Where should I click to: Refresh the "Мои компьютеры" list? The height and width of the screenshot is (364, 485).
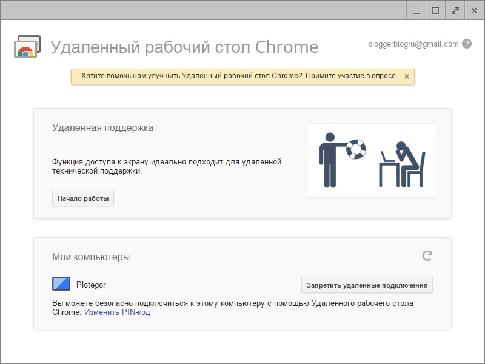click(427, 255)
